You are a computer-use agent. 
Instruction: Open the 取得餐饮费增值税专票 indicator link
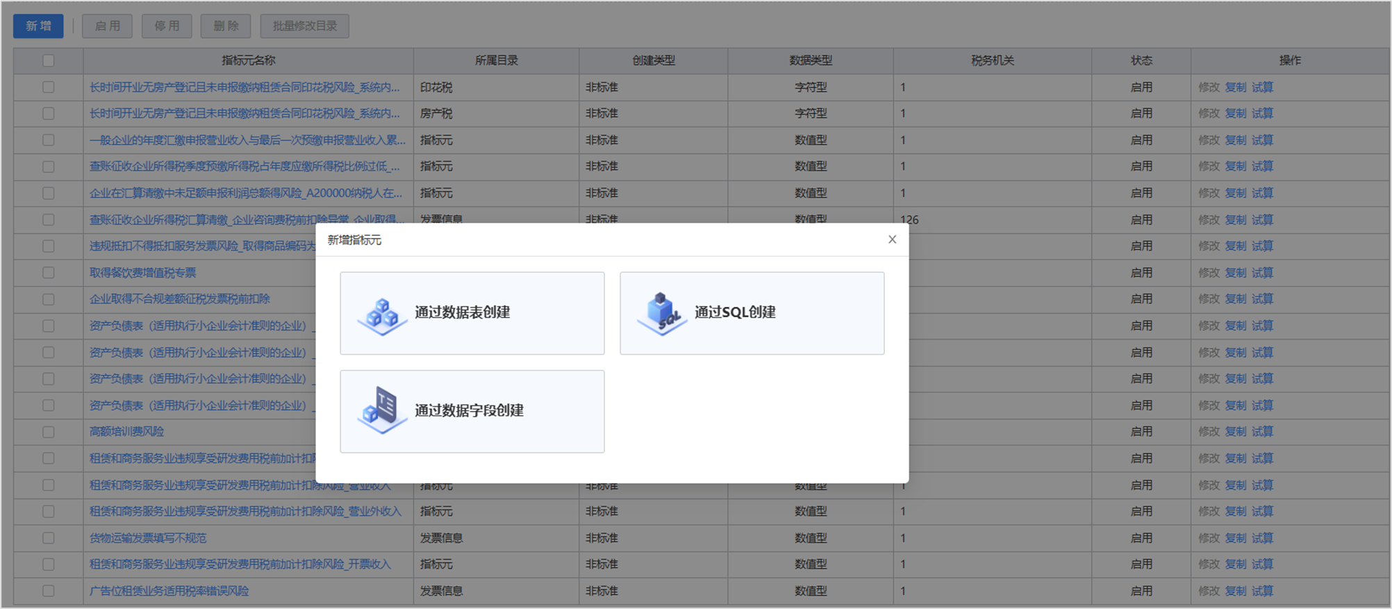click(142, 273)
